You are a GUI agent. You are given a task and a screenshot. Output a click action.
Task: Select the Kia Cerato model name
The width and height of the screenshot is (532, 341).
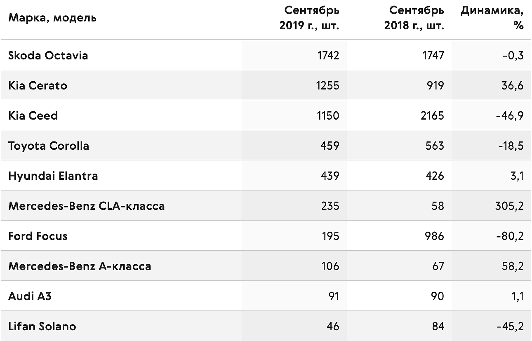point(38,85)
